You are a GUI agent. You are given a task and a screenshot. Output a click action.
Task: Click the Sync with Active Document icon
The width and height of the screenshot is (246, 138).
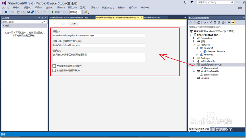pyautogui.click(x=211, y=22)
